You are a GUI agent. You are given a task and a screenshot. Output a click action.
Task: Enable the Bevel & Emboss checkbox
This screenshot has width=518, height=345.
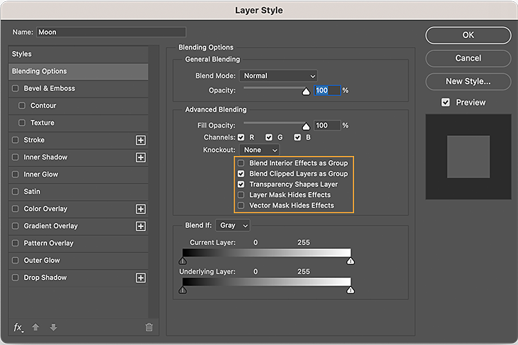(x=16, y=88)
